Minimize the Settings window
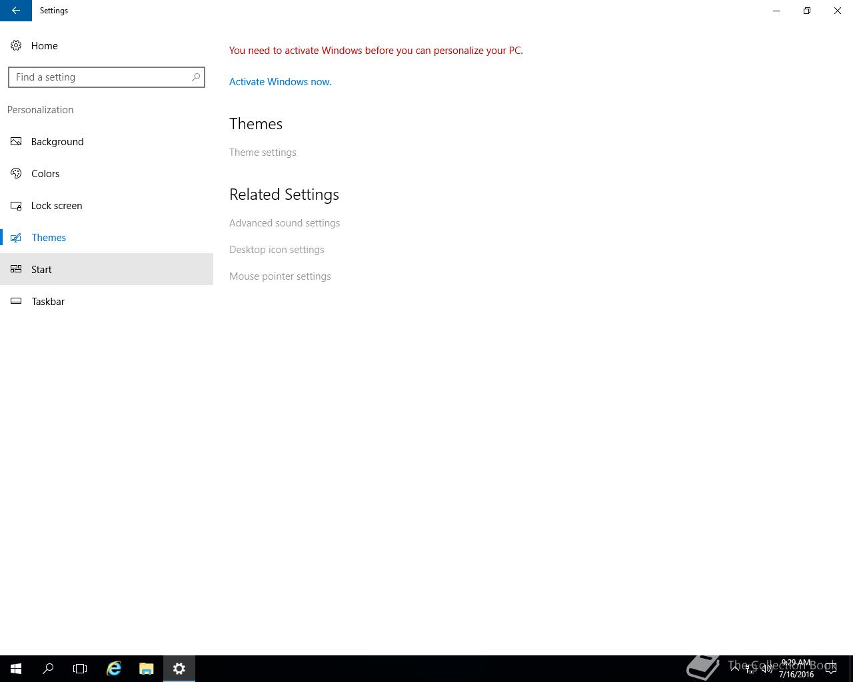The height and width of the screenshot is (682, 853). point(776,11)
